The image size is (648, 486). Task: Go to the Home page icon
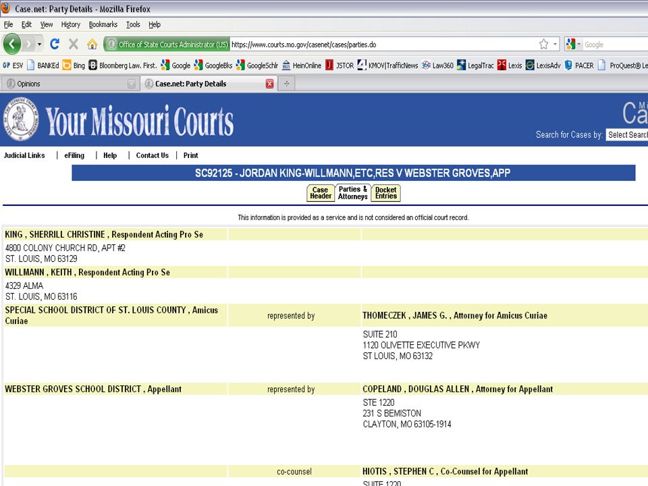pyautogui.click(x=92, y=44)
